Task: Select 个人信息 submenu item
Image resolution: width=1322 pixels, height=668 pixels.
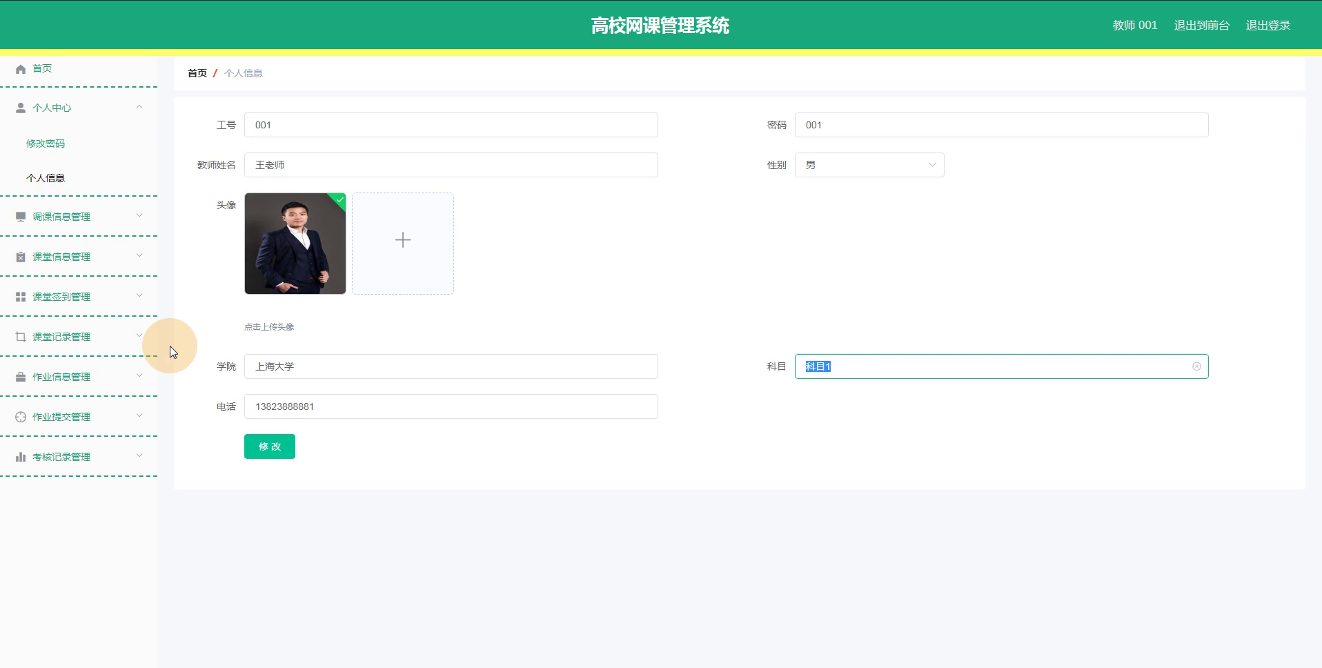Action: 46,178
